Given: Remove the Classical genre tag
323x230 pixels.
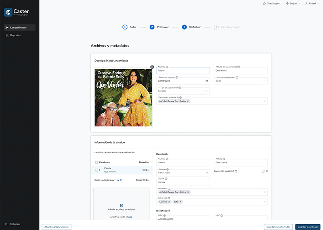Looking at the screenshot, I should coord(169,202).
